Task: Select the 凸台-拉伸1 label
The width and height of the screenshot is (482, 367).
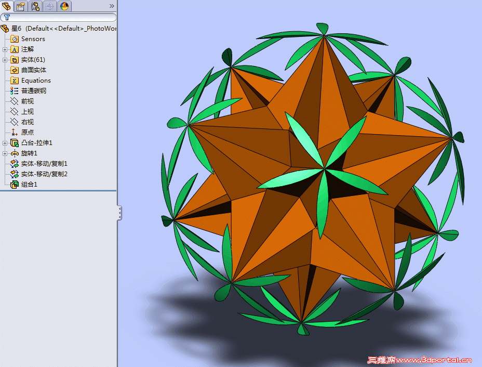Action: (37, 143)
